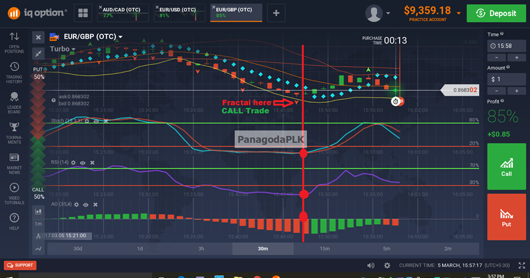This screenshot has width=530, height=278.
Task: Select the 1d timeframe
Action: pos(140,249)
